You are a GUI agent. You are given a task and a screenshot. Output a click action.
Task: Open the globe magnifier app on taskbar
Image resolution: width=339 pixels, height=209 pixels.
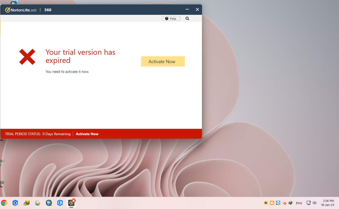[49, 203]
